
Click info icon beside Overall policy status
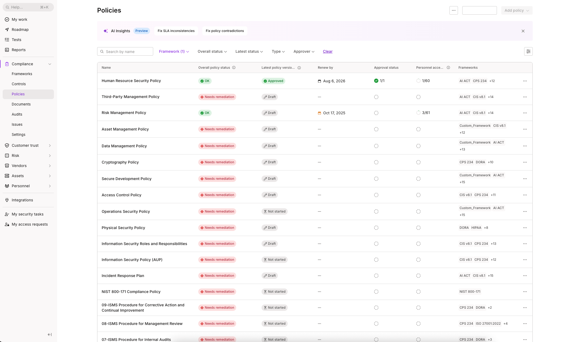coord(234,68)
